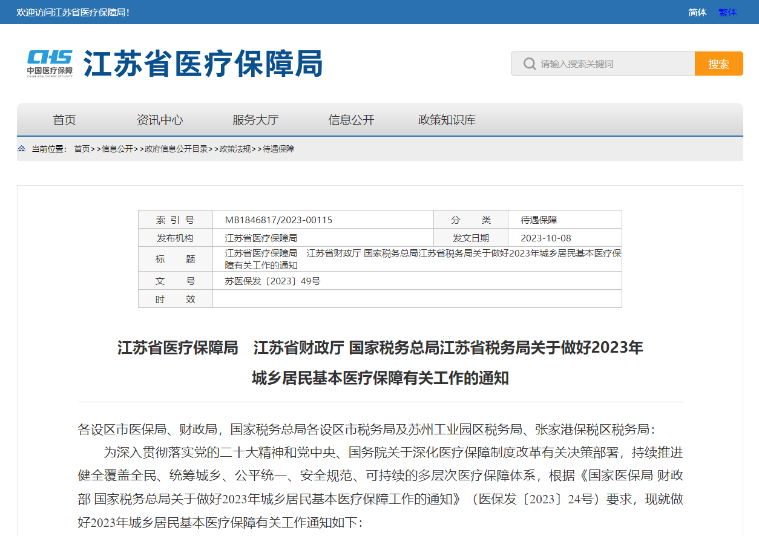Click the 标题 label cell
The width and height of the screenshot is (759, 536).
[x=176, y=260]
